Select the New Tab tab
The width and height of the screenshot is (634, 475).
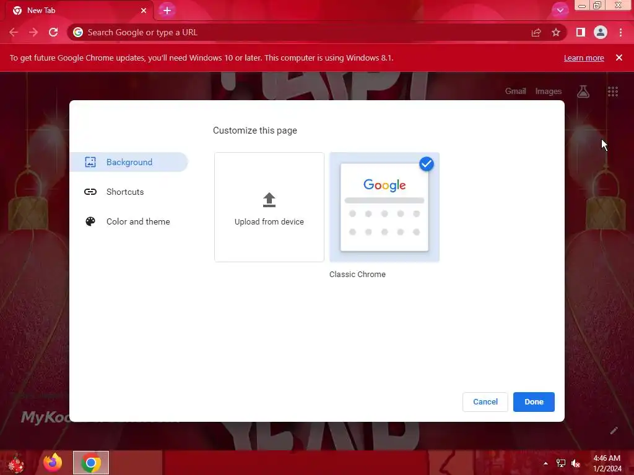click(80, 11)
